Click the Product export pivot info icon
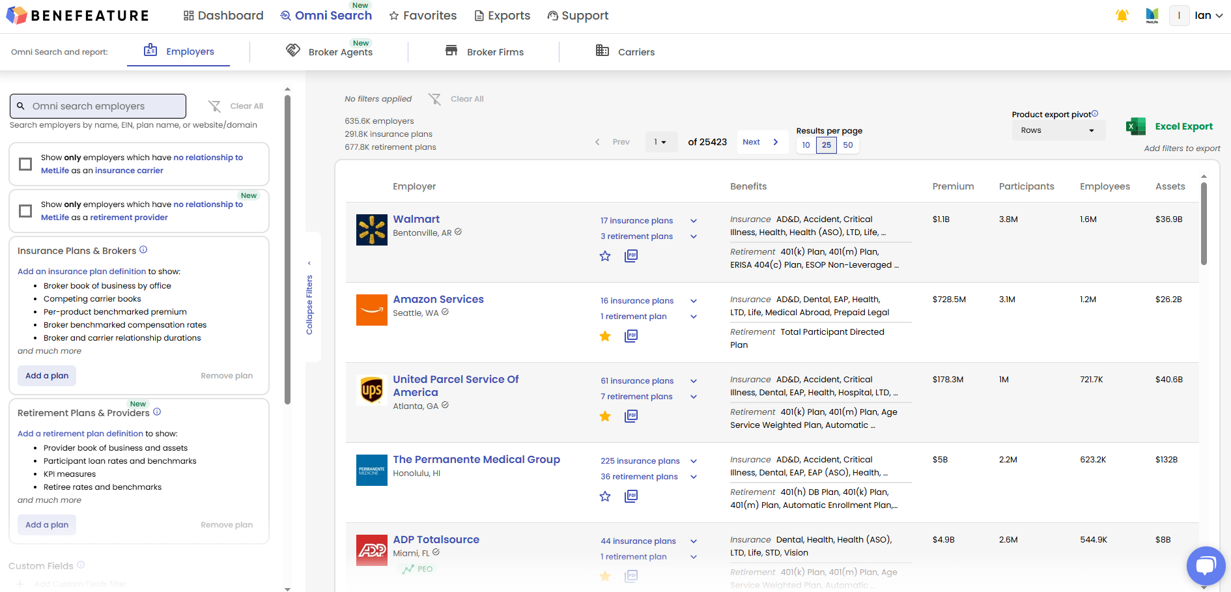Viewport: 1231px width, 592px height. click(1095, 113)
